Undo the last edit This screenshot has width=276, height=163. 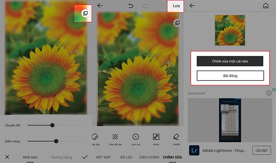point(131,6)
